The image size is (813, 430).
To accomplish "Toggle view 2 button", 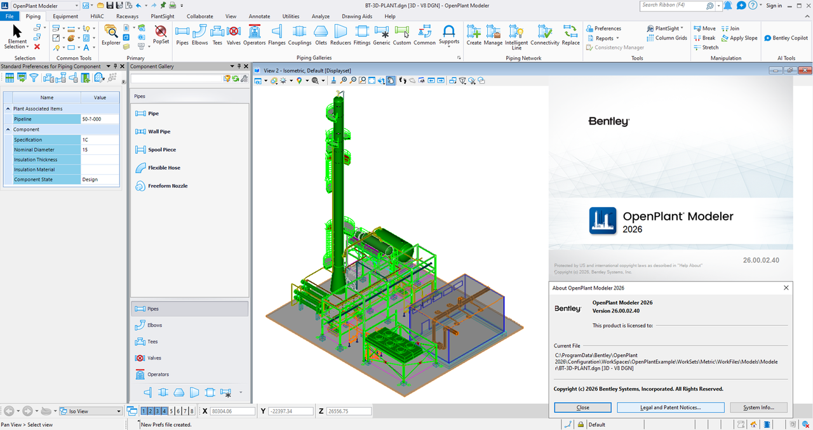I will (151, 411).
